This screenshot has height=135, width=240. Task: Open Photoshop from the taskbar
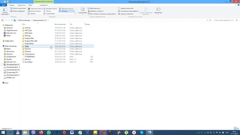(x=57, y=132)
